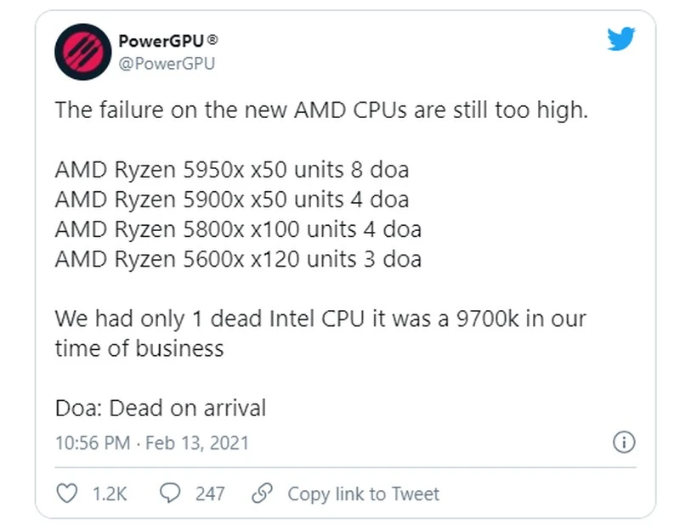Click the AMD Ryzen 5600x line

click(x=237, y=260)
